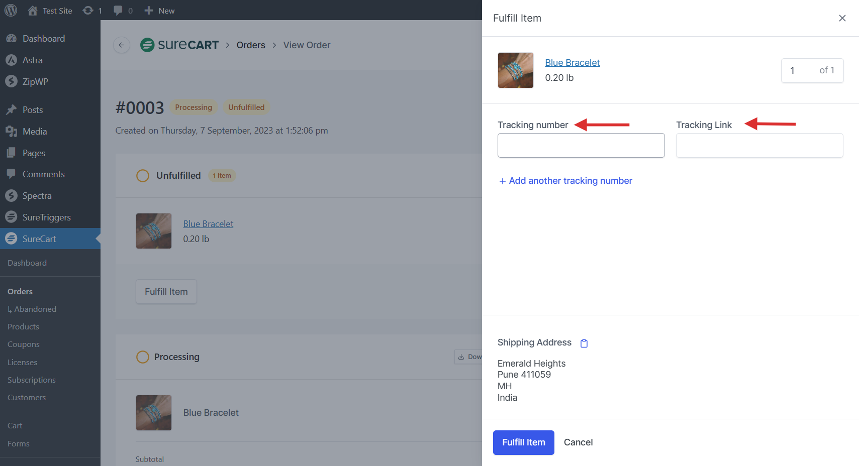Click the WordPress logo icon
The image size is (859, 466).
(x=11, y=11)
